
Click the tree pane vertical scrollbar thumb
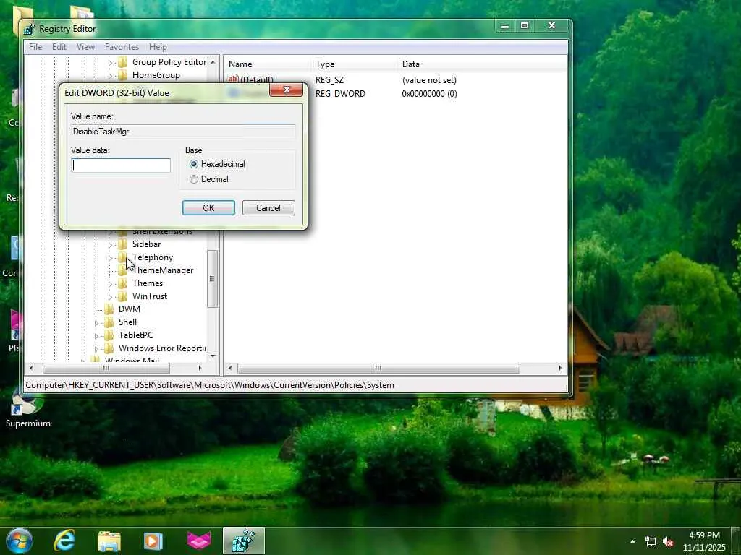(212, 278)
